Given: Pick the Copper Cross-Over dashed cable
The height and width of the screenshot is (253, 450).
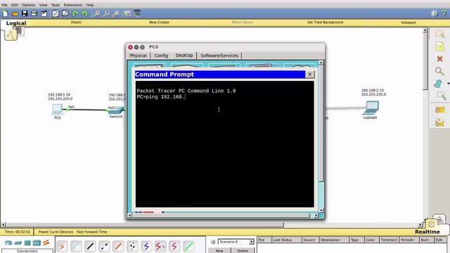Looking at the screenshot, I should coord(104,247).
